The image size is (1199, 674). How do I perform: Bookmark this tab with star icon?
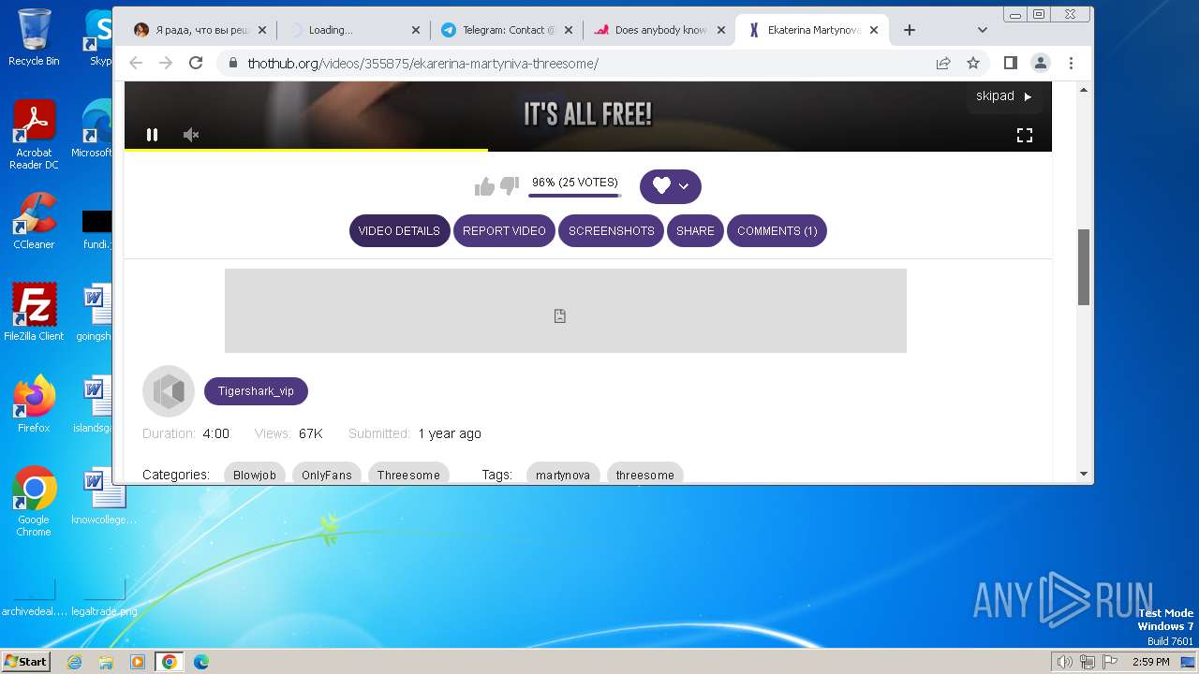pyautogui.click(x=973, y=64)
